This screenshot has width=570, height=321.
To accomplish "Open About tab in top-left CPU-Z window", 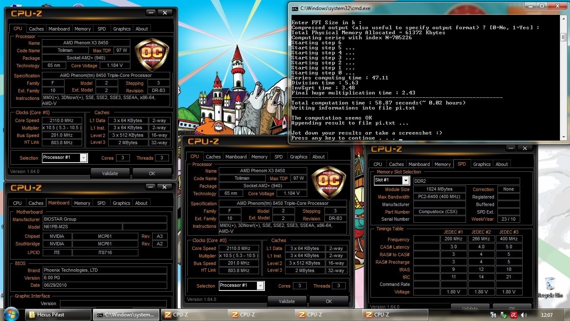I will click(x=142, y=29).
